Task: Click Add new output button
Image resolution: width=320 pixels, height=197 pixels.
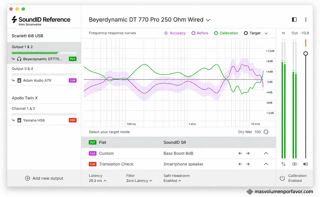Action: 44,178
